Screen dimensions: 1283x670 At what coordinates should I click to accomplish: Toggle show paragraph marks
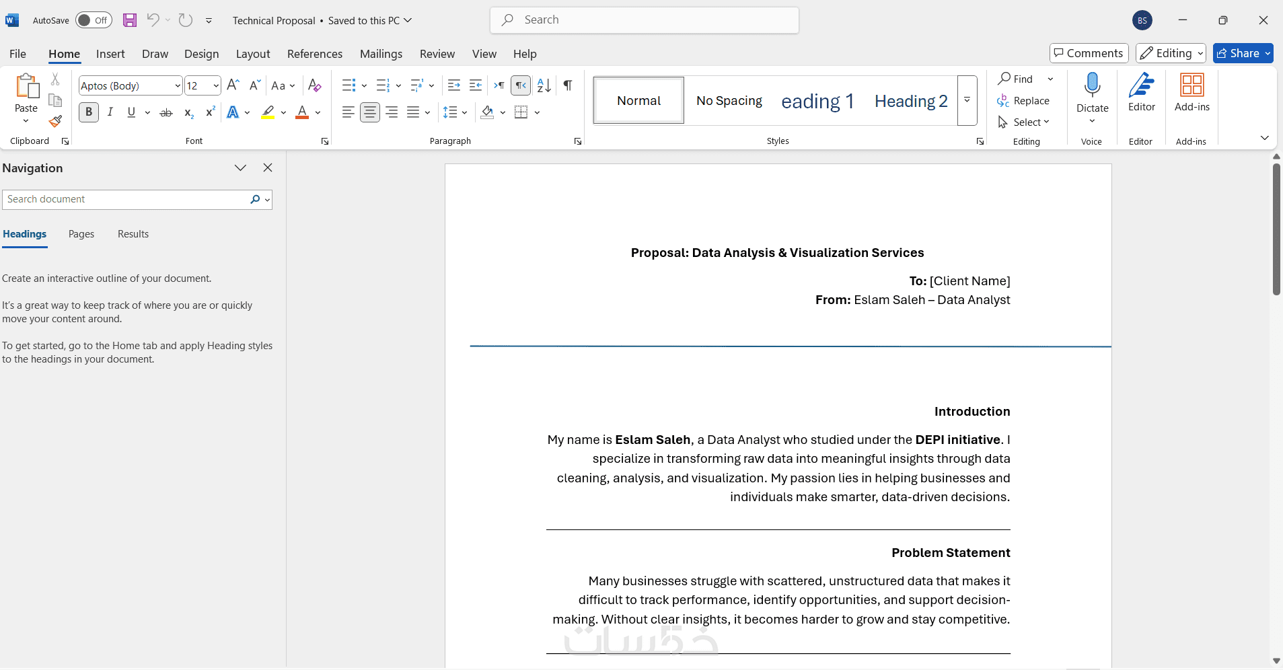coord(568,85)
